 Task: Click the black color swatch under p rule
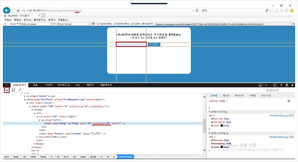click(221, 125)
